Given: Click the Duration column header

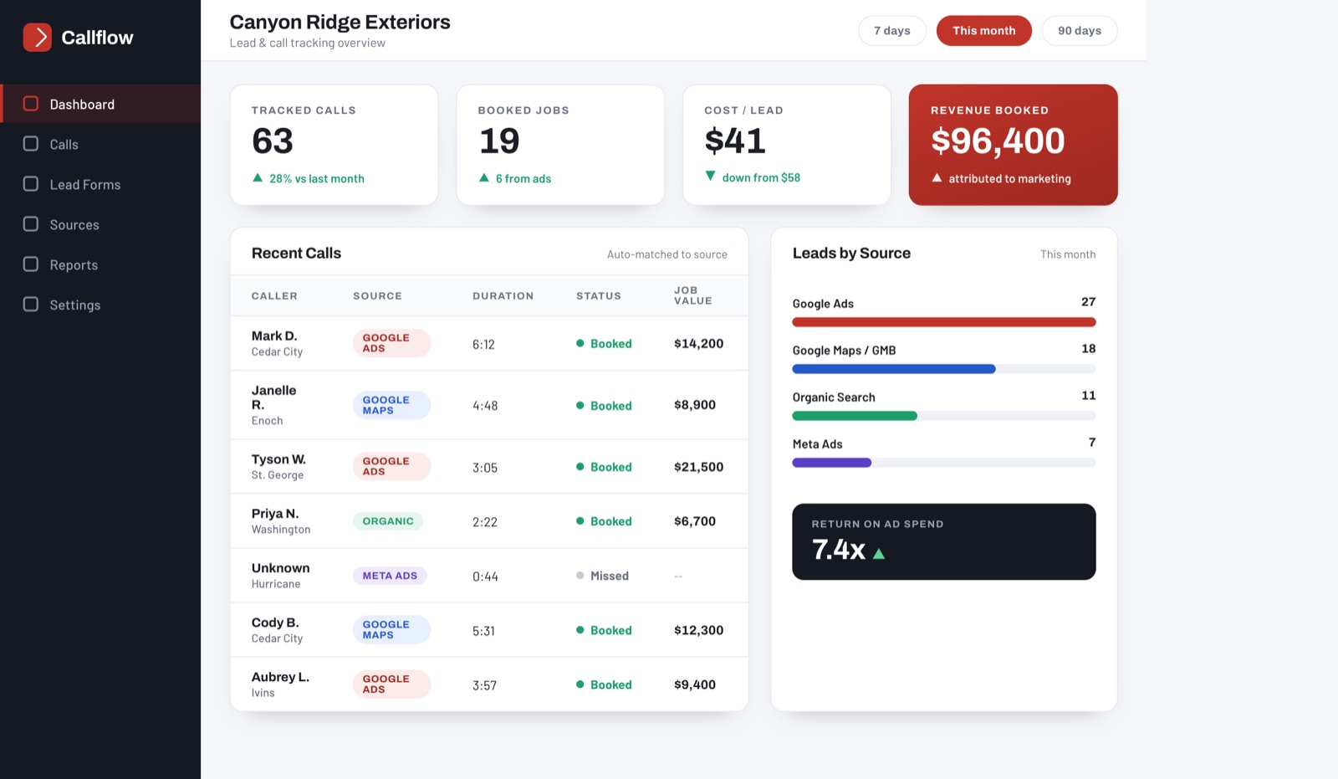Looking at the screenshot, I should [x=503, y=295].
